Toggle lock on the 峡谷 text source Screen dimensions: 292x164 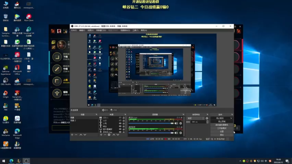(124, 126)
